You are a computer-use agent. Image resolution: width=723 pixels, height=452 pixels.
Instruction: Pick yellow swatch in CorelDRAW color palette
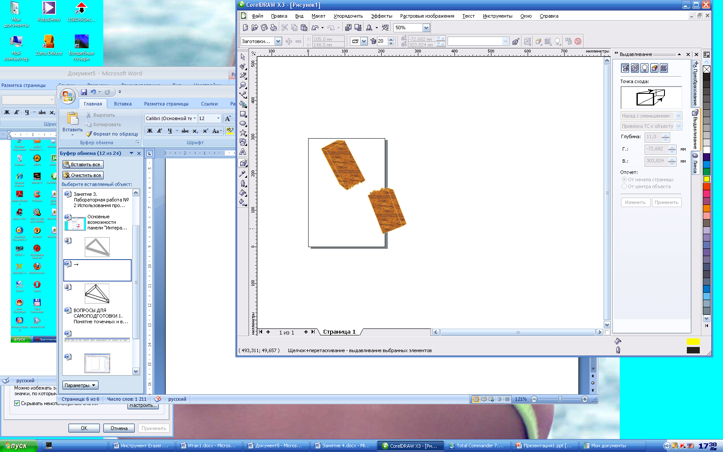pos(706,179)
